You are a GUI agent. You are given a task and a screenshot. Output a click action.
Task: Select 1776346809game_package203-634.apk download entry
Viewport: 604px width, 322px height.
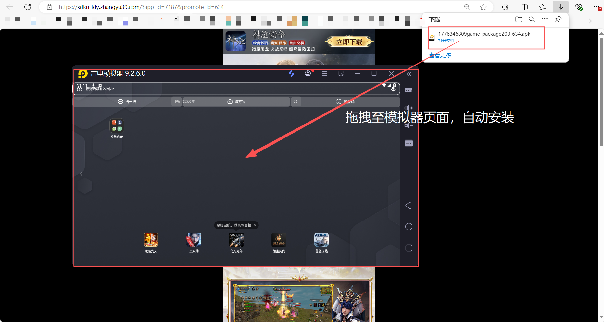[486, 38]
